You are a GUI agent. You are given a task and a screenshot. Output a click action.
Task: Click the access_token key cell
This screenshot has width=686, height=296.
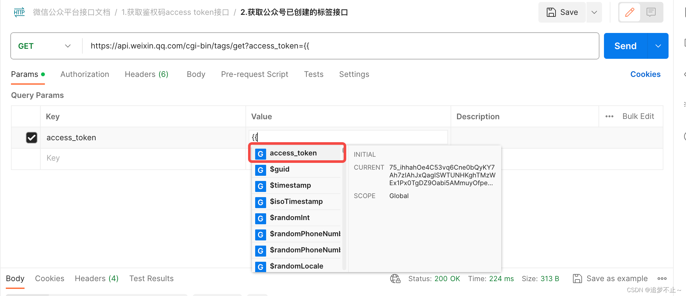(x=143, y=138)
